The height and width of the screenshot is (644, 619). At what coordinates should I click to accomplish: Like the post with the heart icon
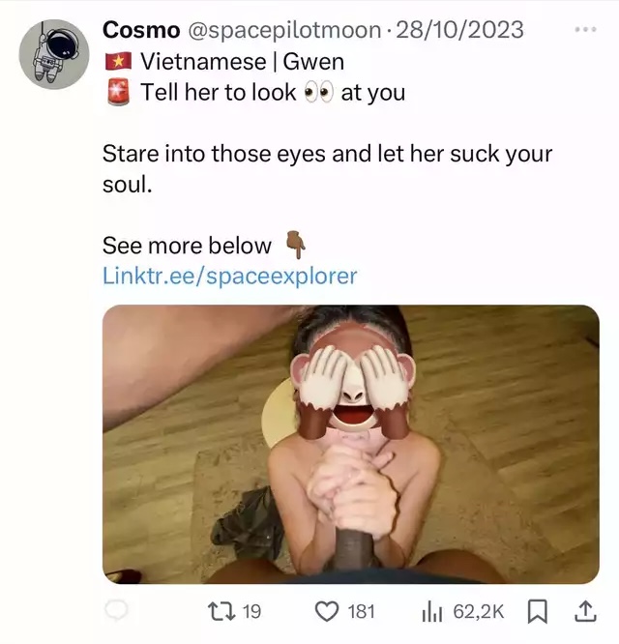[328, 611]
